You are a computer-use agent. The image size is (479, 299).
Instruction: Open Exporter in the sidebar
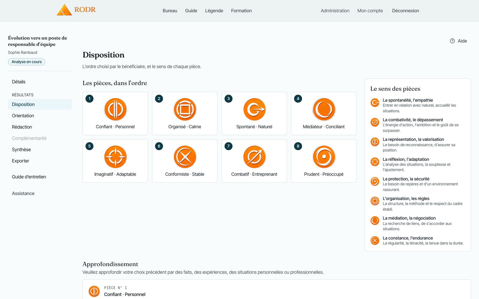click(x=40, y=161)
